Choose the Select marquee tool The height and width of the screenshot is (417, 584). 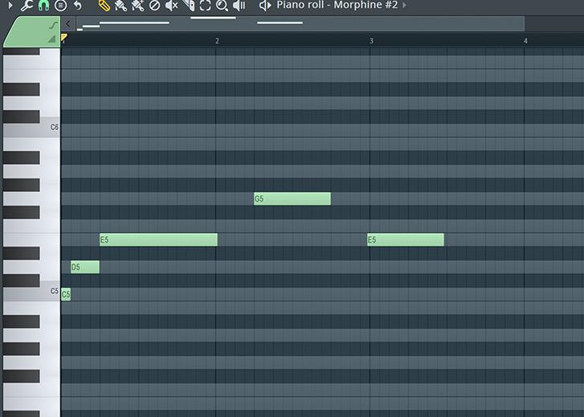[205, 6]
